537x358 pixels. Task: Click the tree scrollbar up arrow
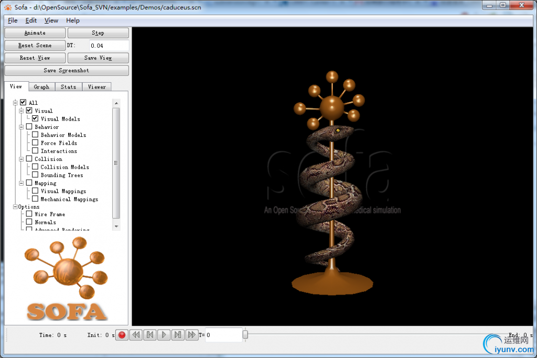coord(116,103)
